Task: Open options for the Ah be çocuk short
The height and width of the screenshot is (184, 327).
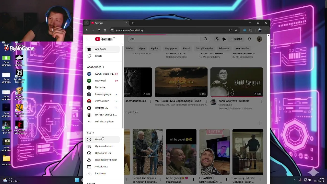Action: 193,179
